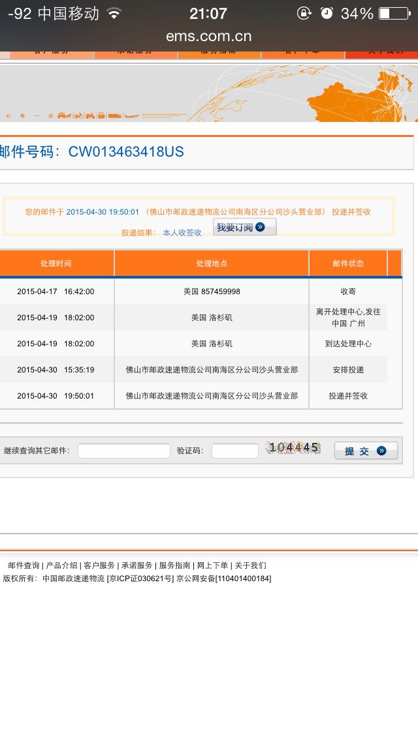Tap the 处理时间 column header
The height and width of the screenshot is (741, 418).
tap(56, 264)
